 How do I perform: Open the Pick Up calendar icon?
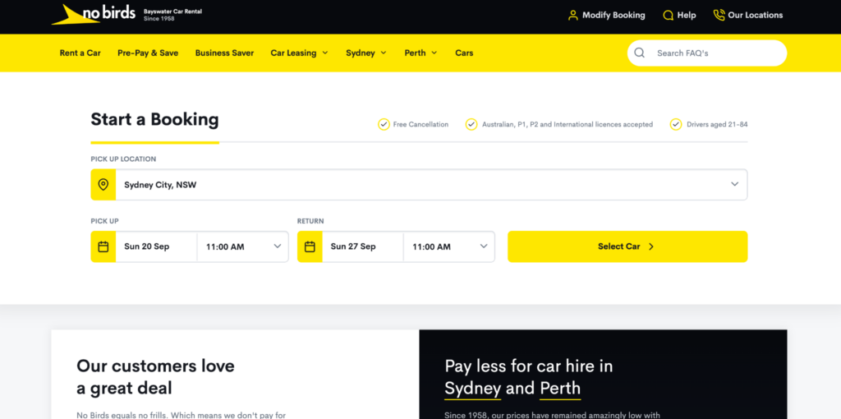tap(103, 246)
